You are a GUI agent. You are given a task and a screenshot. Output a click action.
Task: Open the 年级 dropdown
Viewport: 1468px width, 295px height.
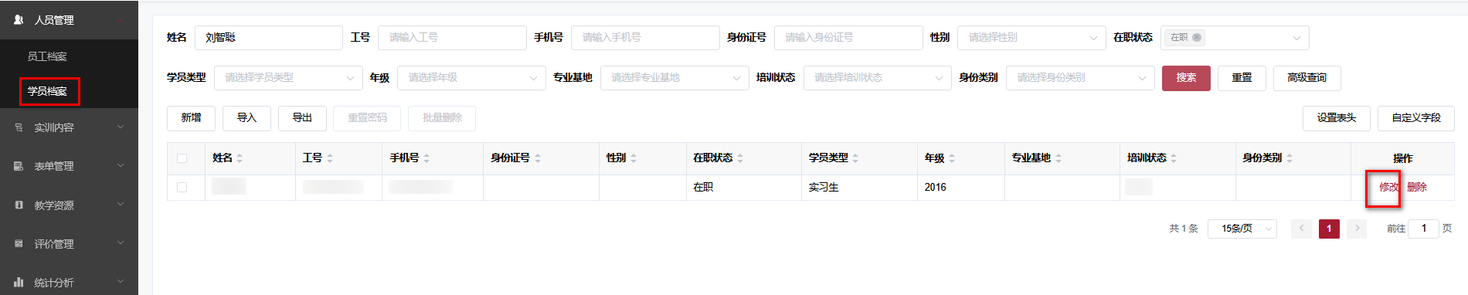pyautogui.click(x=471, y=77)
